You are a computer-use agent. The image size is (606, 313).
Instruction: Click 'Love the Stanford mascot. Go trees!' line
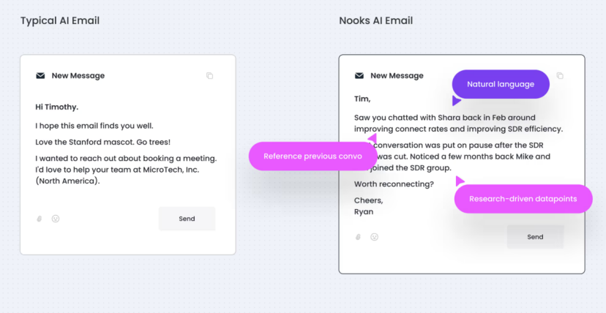click(x=102, y=142)
